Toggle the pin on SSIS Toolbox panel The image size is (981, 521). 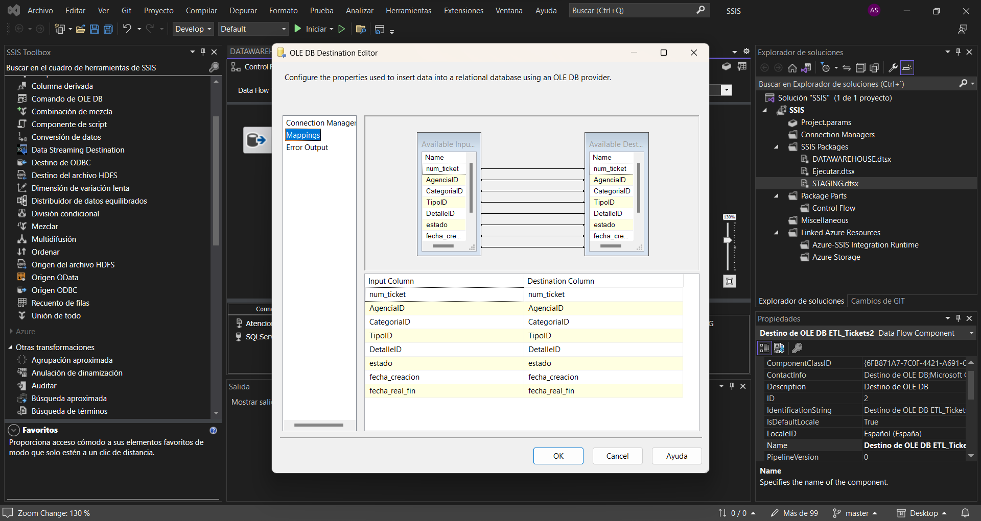coord(203,52)
